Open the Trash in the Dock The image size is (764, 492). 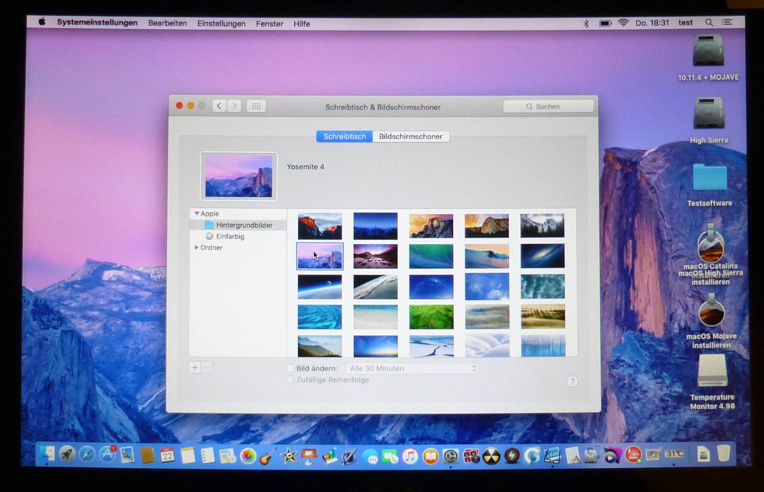(723, 454)
